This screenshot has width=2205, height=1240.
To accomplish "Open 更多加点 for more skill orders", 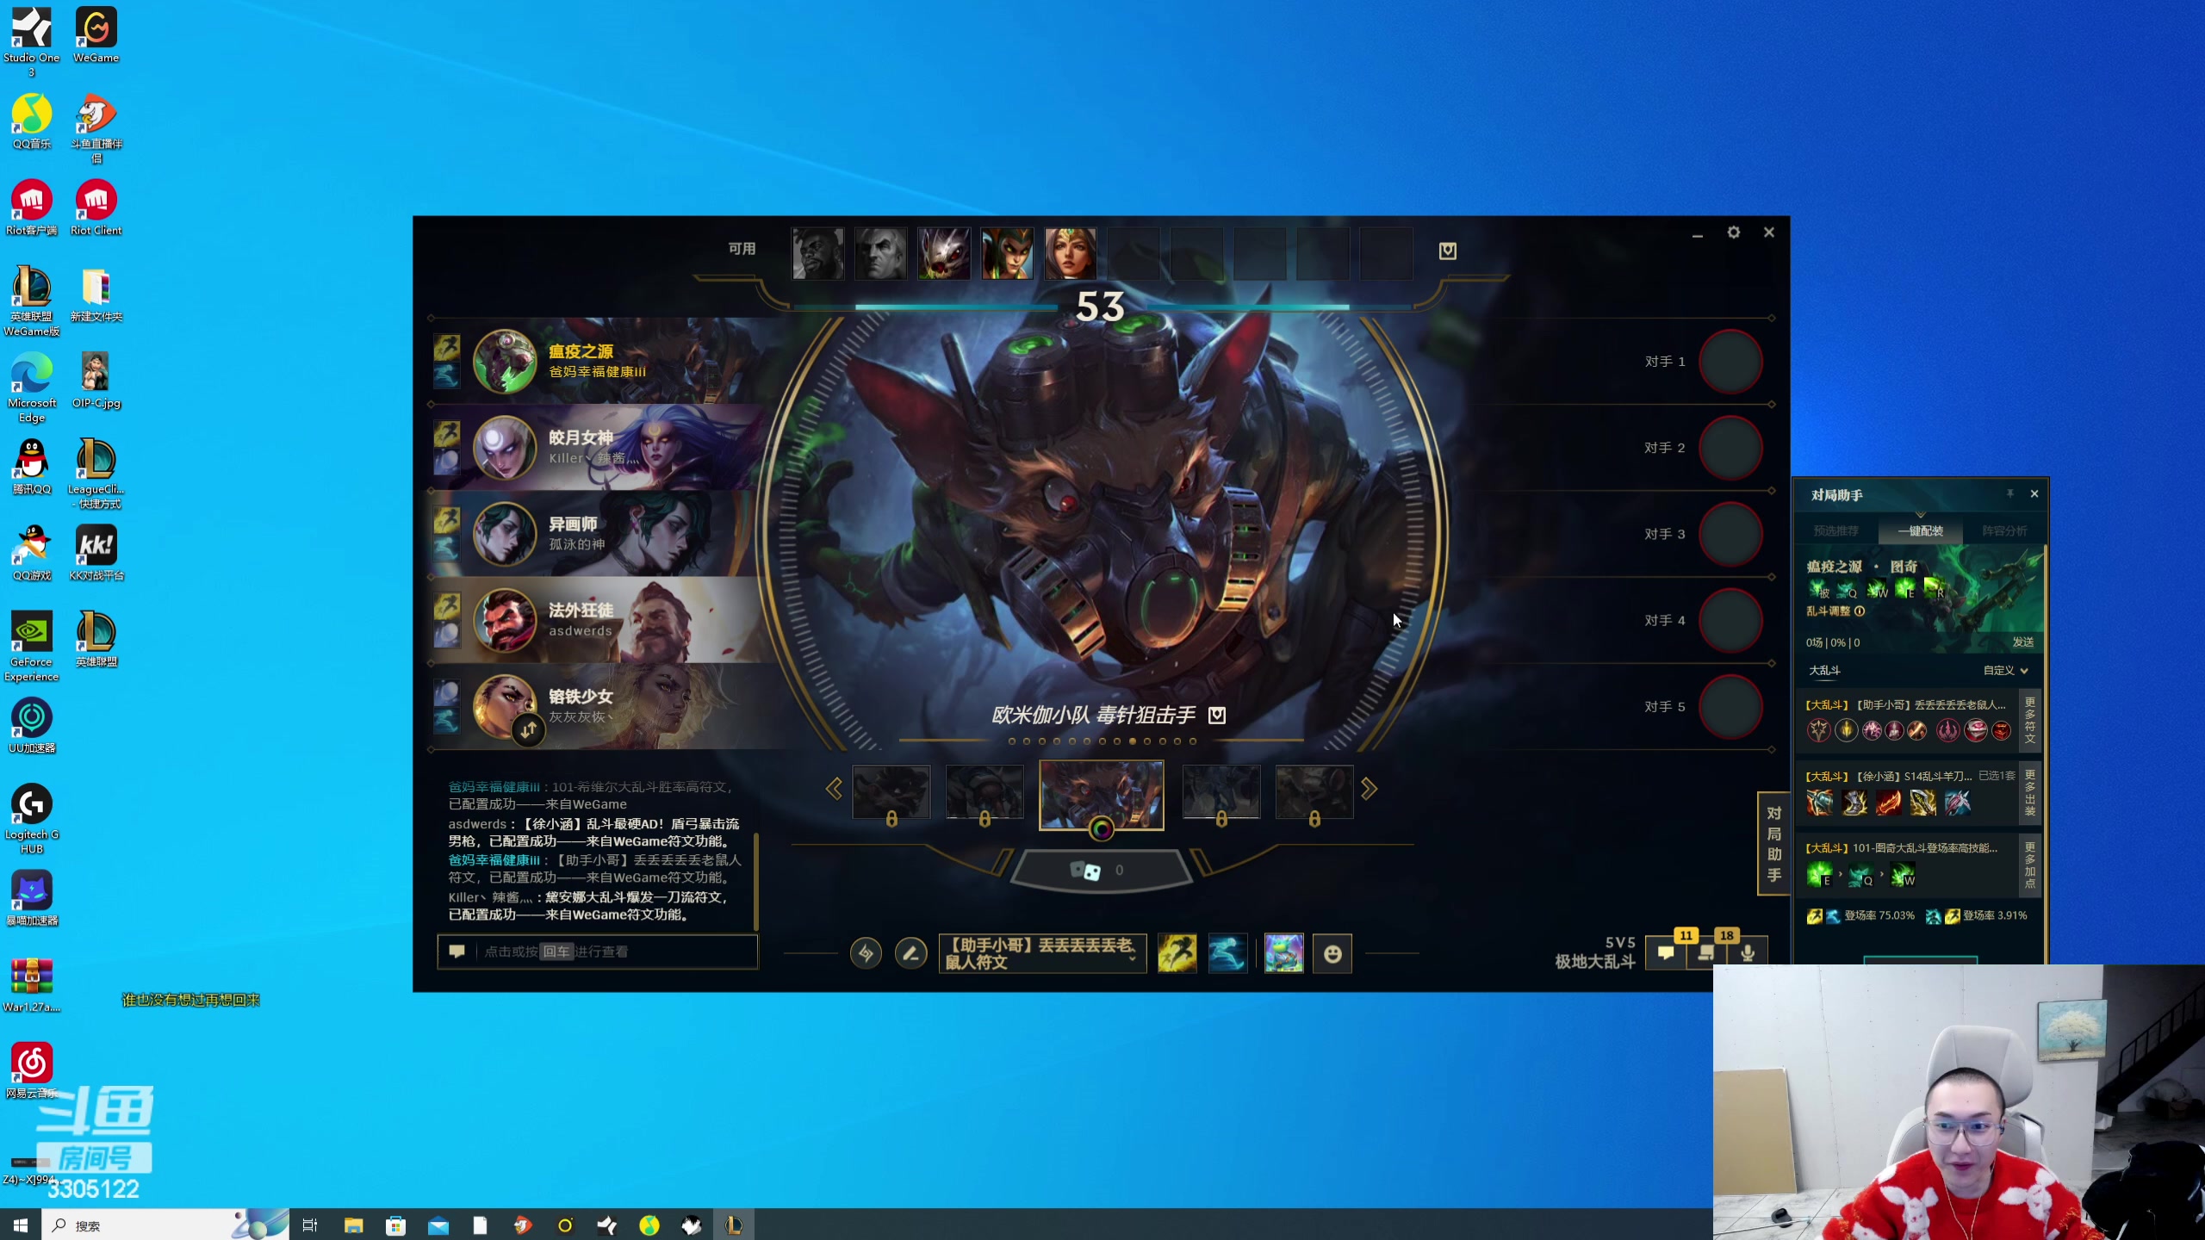I will tap(2030, 865).
